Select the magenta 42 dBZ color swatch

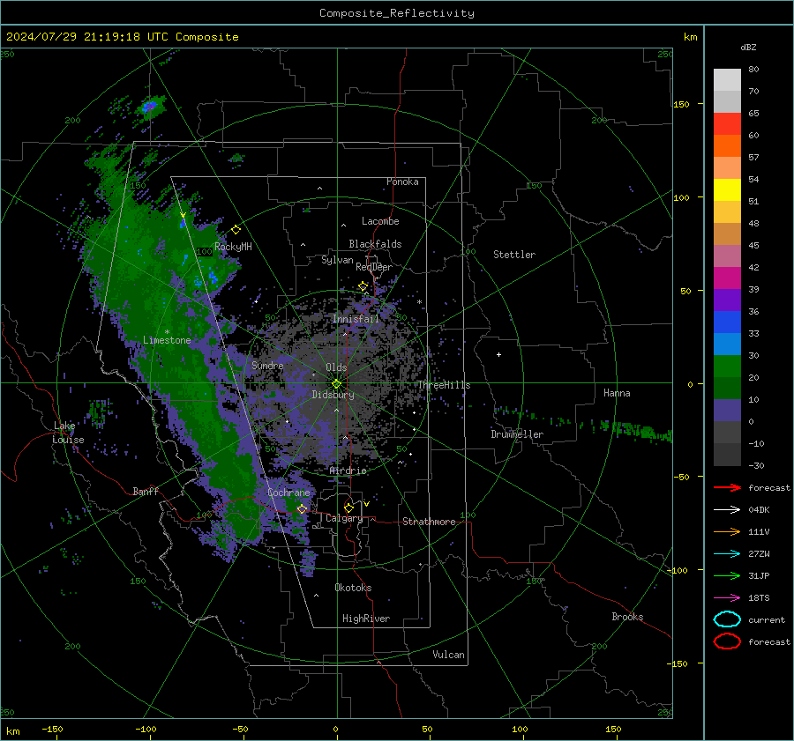click(727, 278)
